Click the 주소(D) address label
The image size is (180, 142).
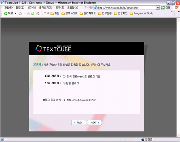click(89, 8)
